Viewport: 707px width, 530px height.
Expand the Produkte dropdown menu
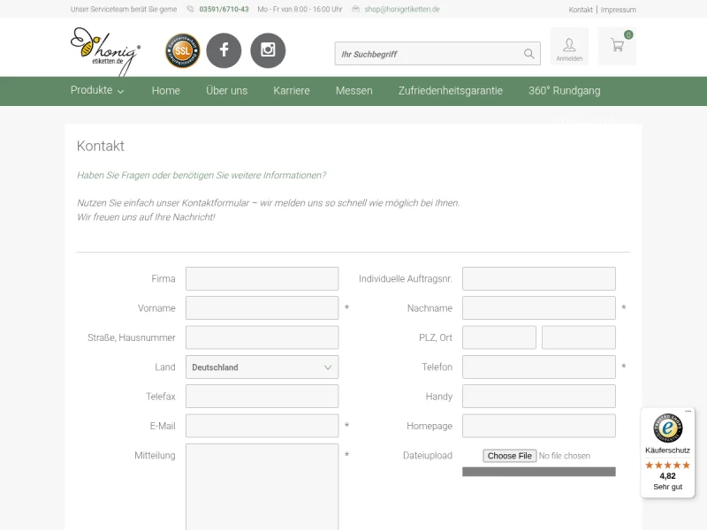click(97, 91)
